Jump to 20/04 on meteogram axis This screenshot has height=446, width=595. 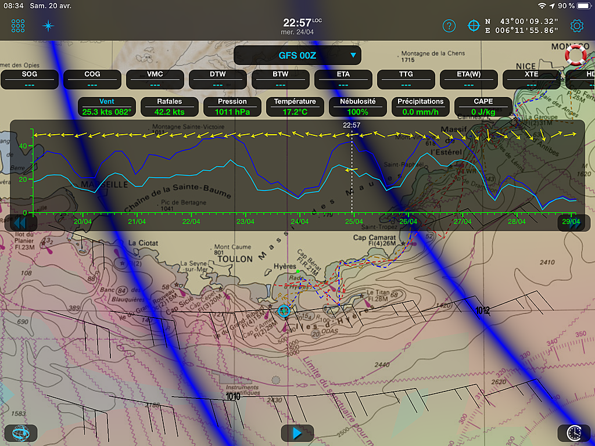pos(83,221)
